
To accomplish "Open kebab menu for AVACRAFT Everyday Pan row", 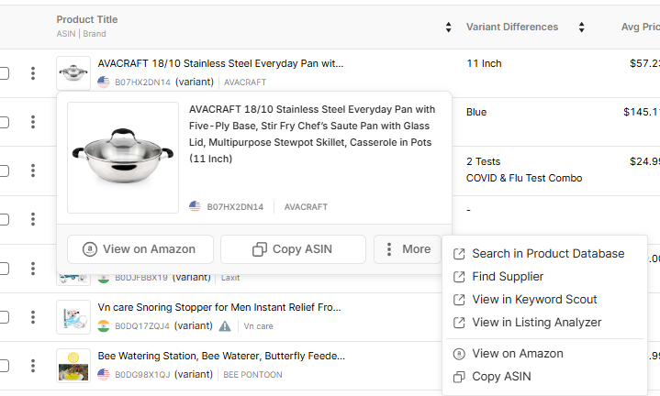I will pyautogui.click(x=33, y=73).
